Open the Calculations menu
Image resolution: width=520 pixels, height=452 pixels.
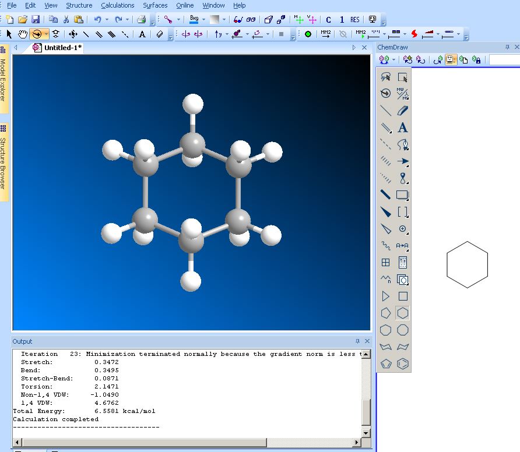[x=117, y=5]
